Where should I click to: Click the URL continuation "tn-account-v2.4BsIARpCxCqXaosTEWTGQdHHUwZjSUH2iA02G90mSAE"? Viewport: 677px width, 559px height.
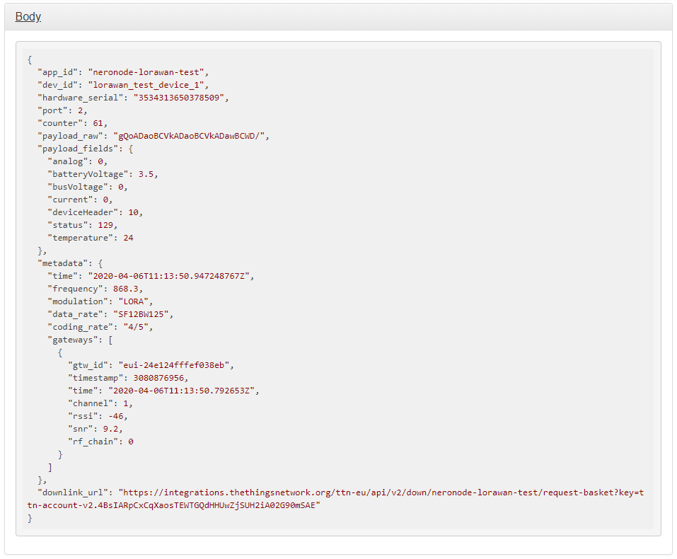click(173, 505)
